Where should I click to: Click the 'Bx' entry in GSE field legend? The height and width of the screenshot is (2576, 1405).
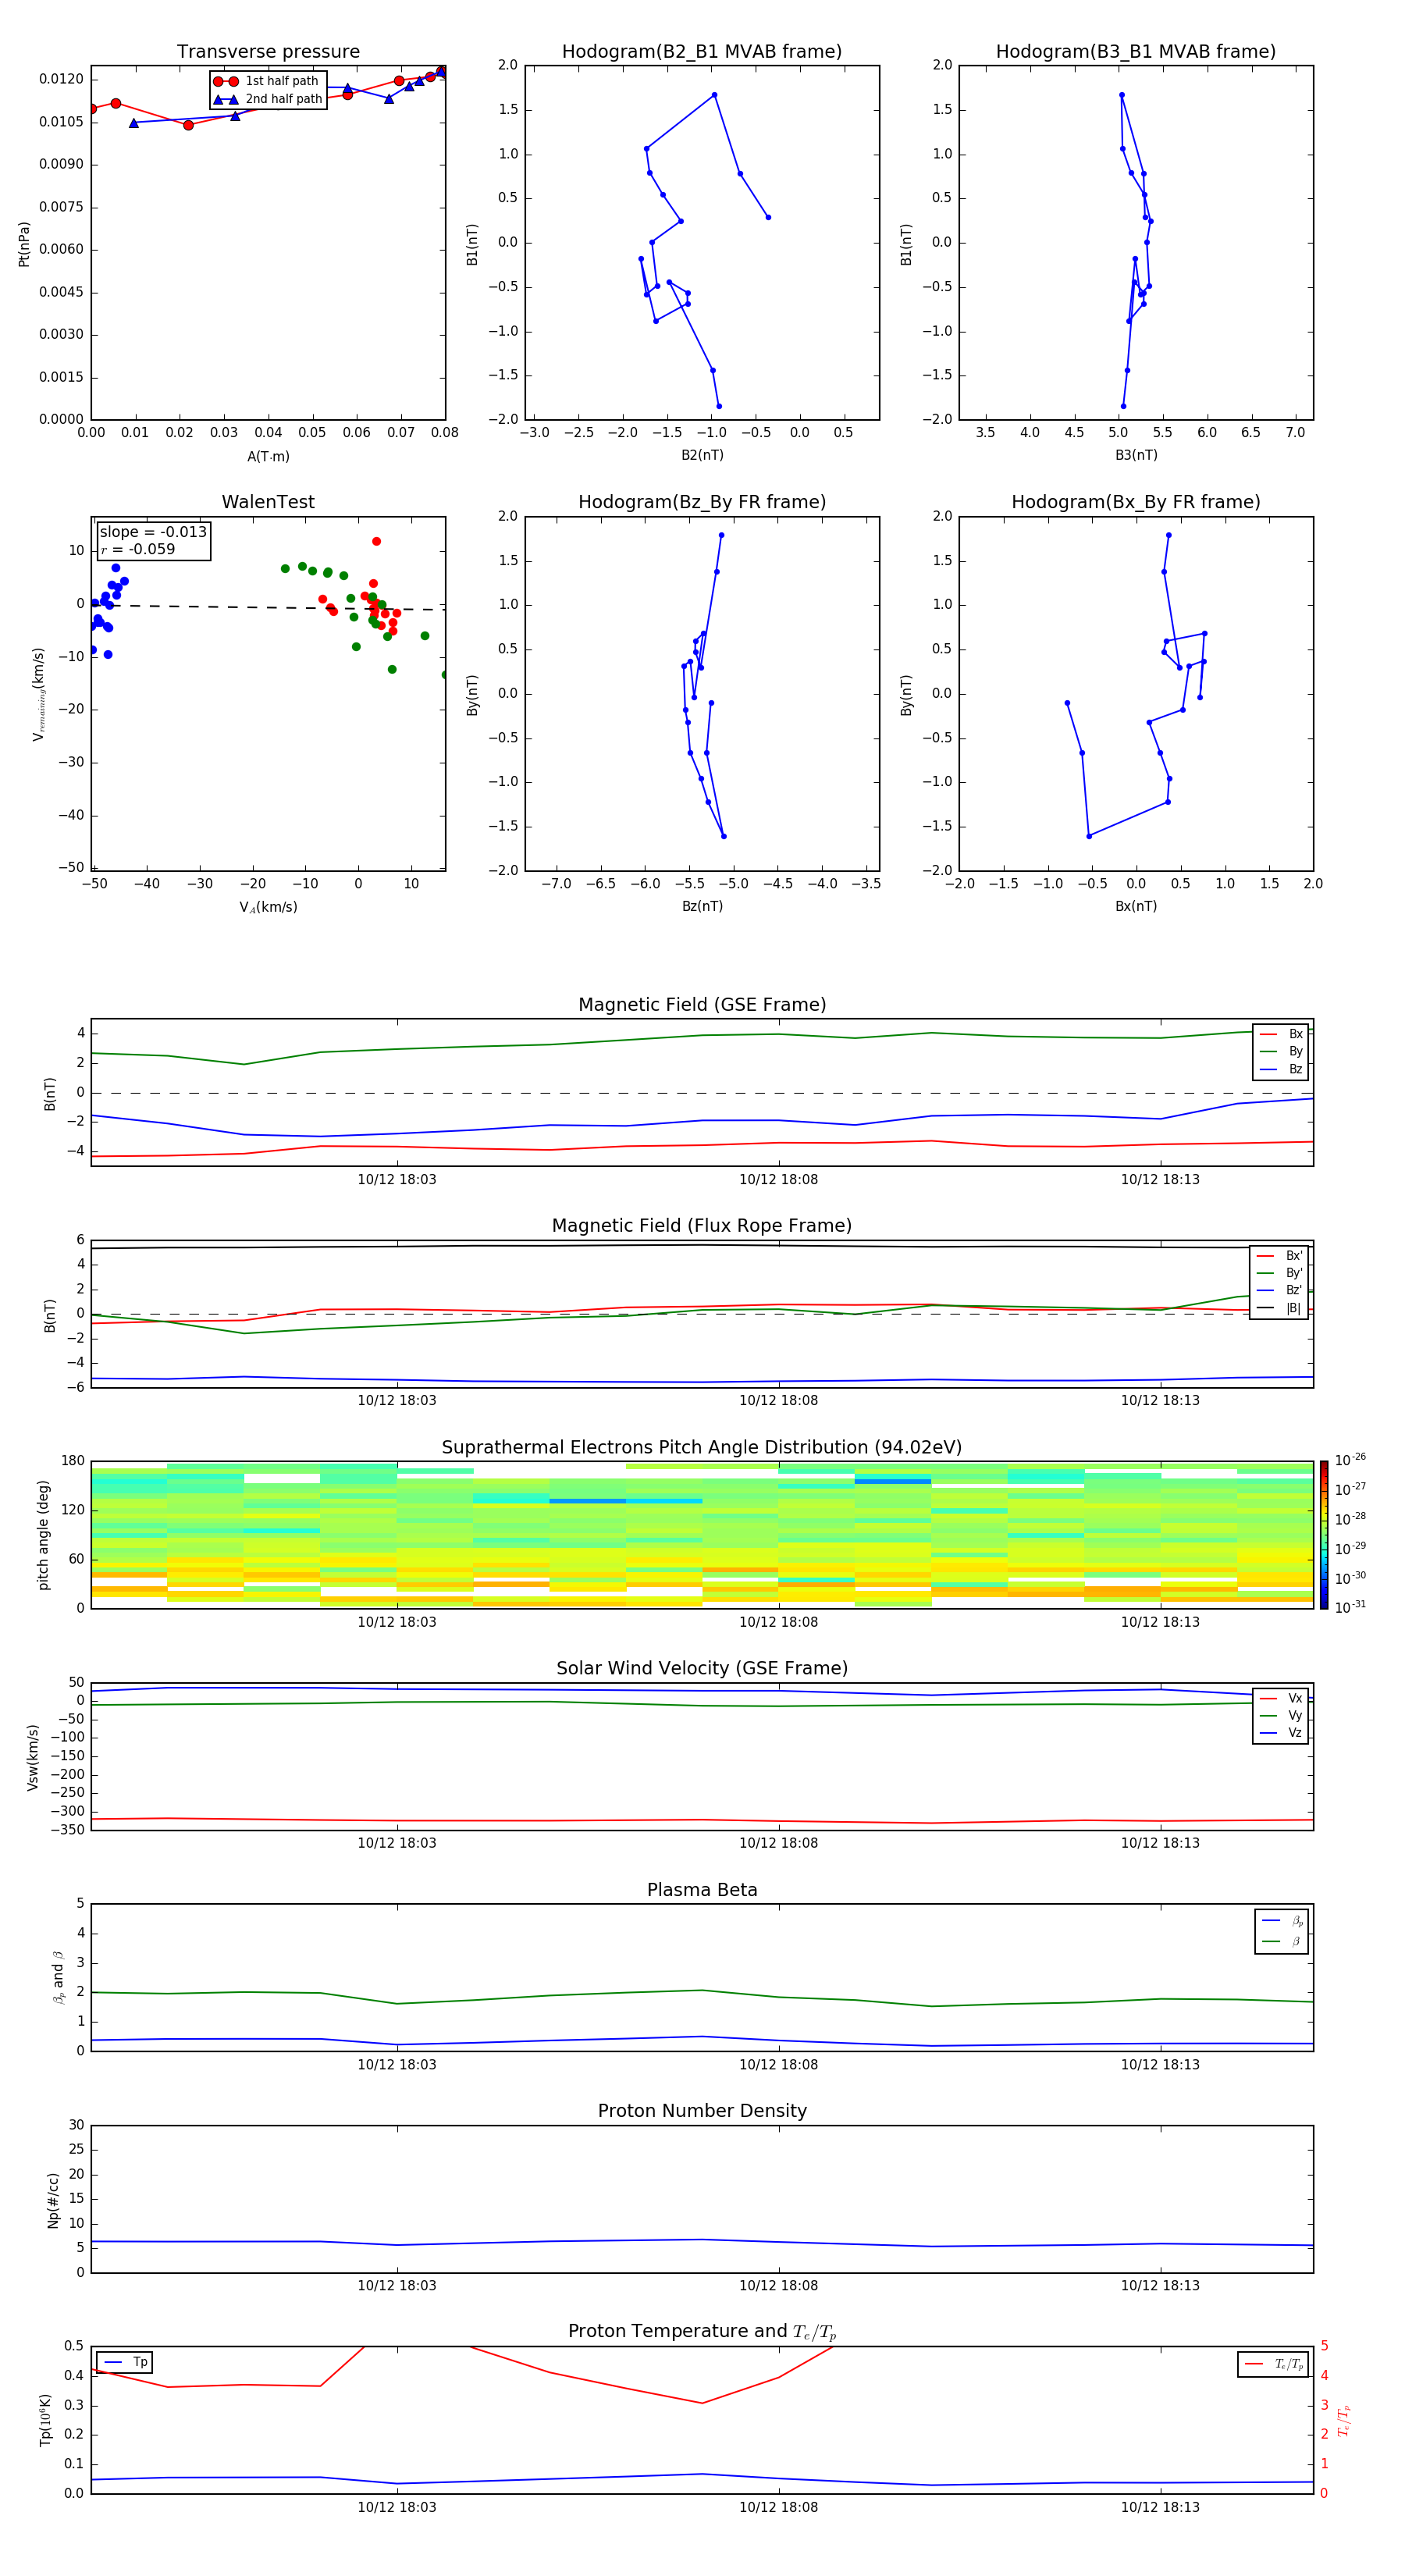(x=1281, y=1034)
